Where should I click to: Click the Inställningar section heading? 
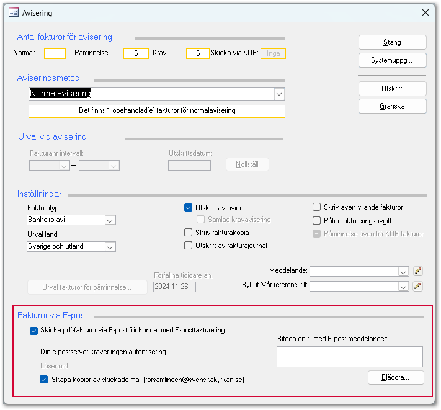[x=39, y=194]
